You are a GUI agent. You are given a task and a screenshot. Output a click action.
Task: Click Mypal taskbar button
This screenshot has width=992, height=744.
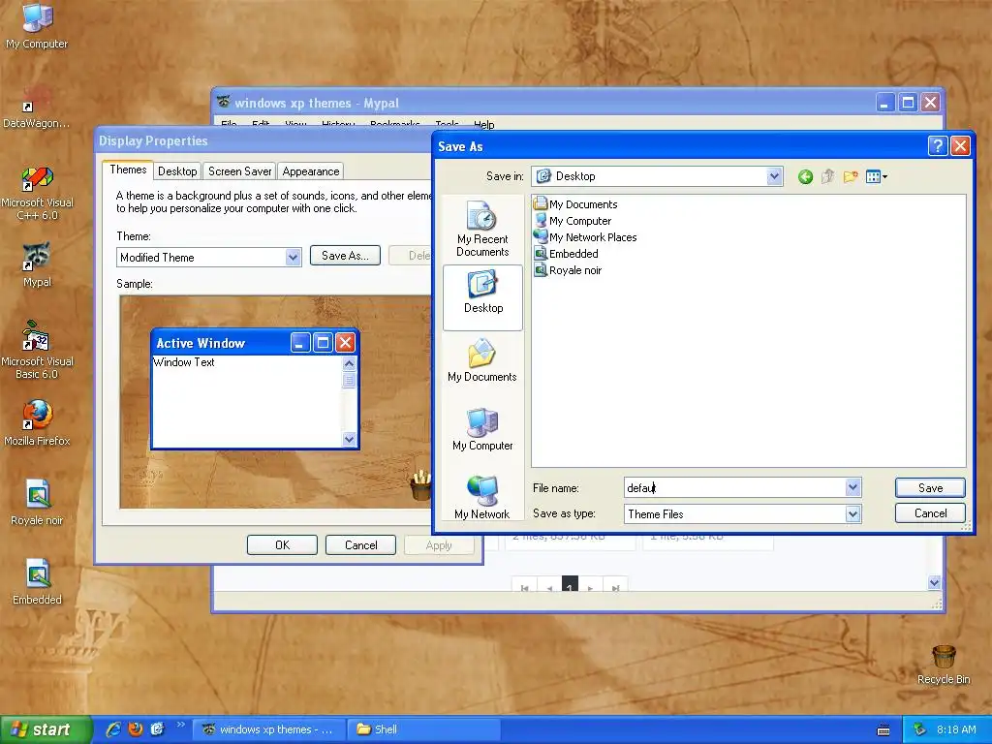pyautogui.click(x=268, y=729)
